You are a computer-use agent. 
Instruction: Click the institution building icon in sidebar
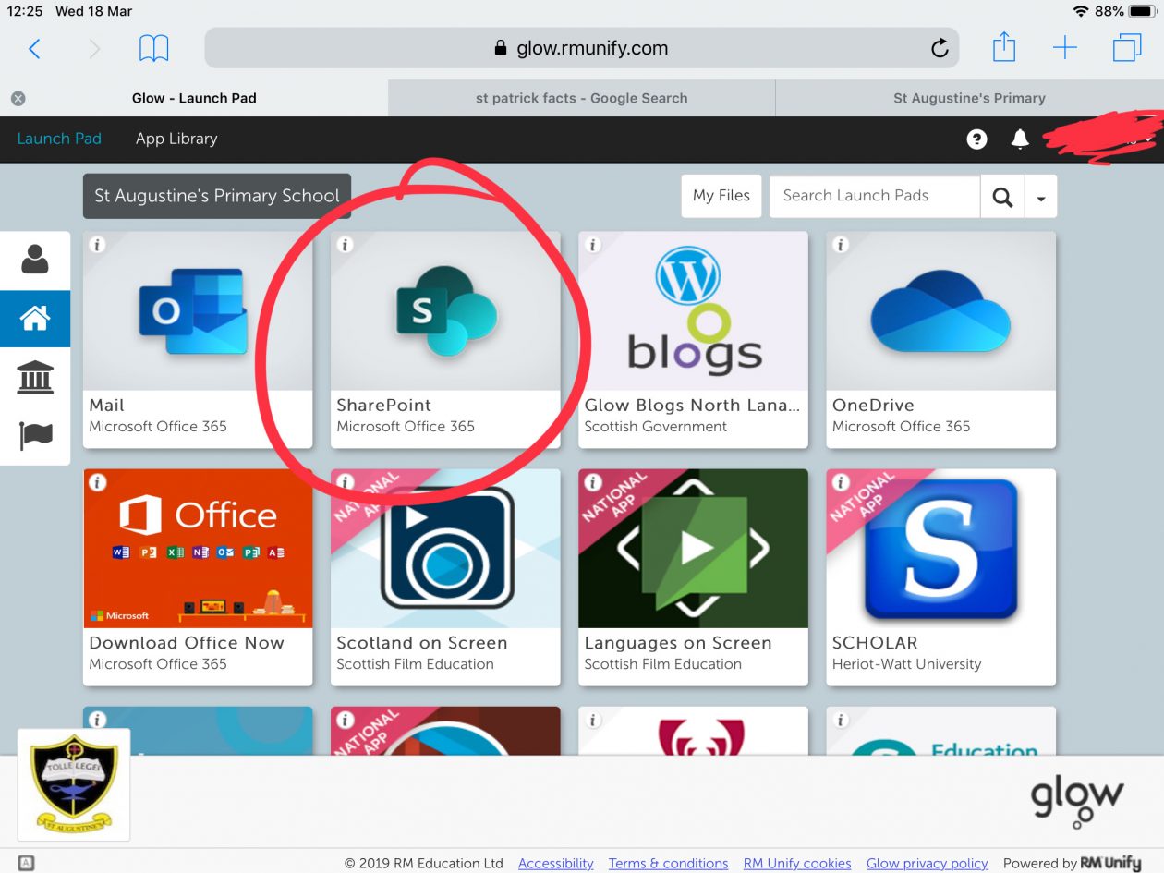click(x=35, y=378)
